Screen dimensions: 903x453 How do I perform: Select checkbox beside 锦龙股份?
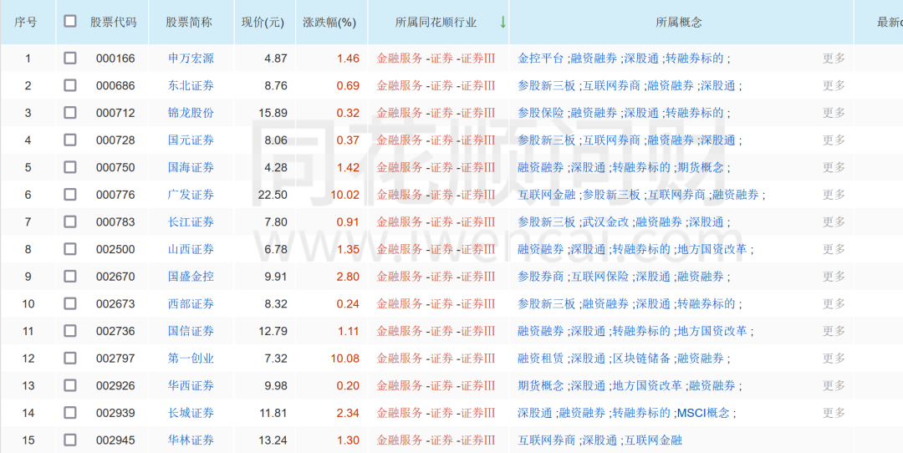coord(69,112)
